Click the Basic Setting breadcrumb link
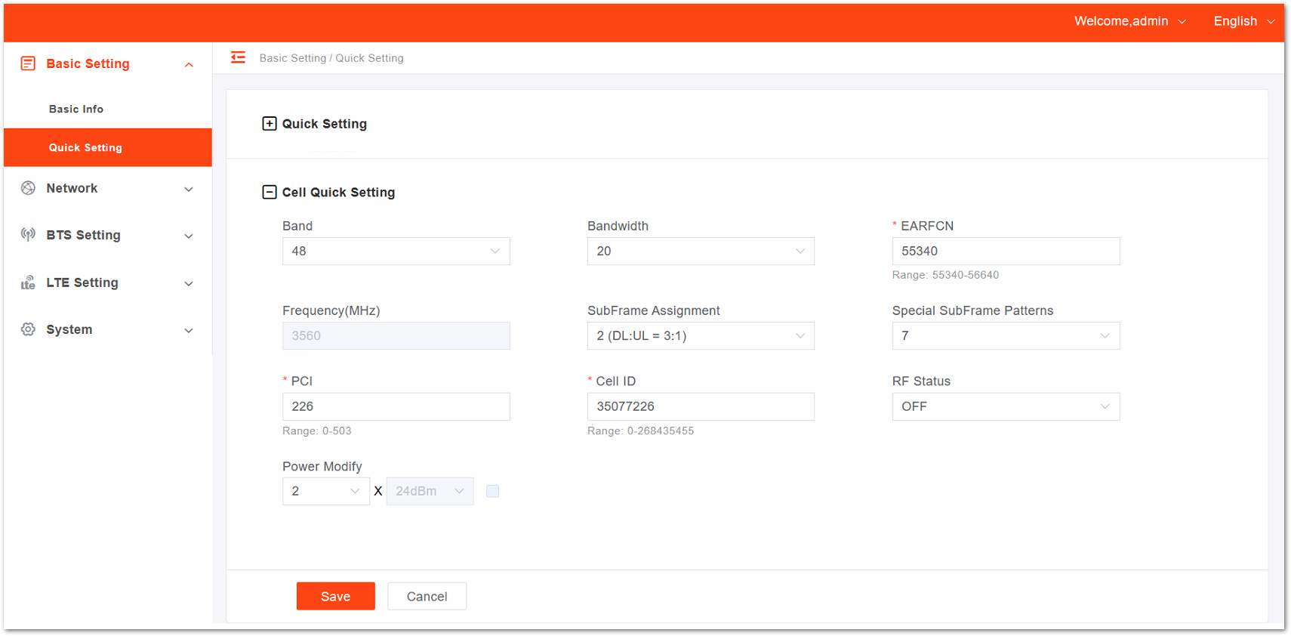Viewport: 1291px width, 636px height. pyautogui.click(x=293, y=58)
